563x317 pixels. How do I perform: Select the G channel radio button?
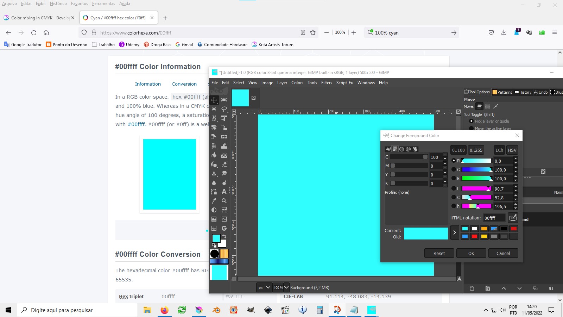click(x=454, y=169)
